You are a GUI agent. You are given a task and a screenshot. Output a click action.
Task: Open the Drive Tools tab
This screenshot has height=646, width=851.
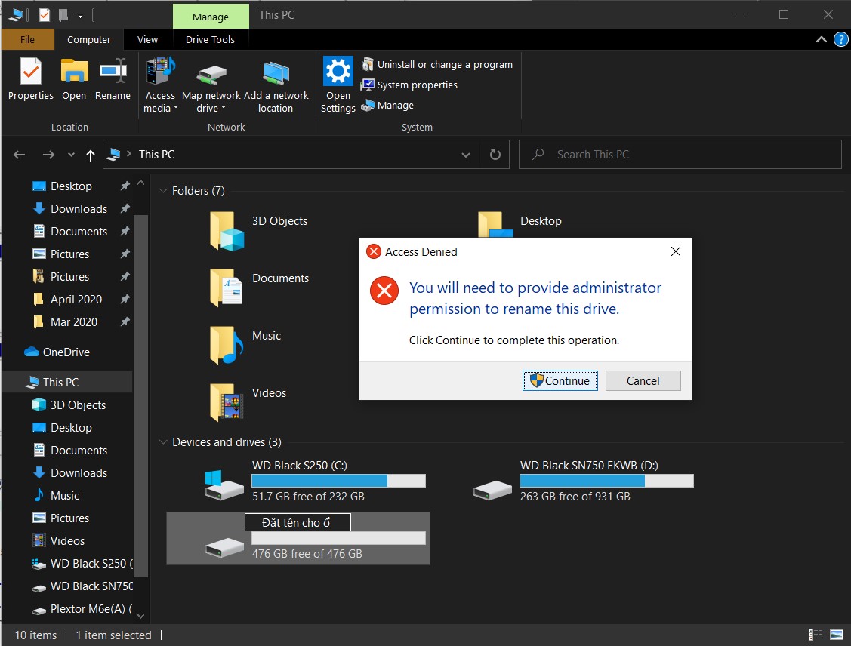(x=210, y=39)
